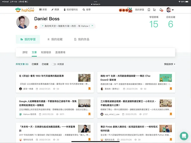Click the 濾鏡 article thumbnail

[166, 103]
